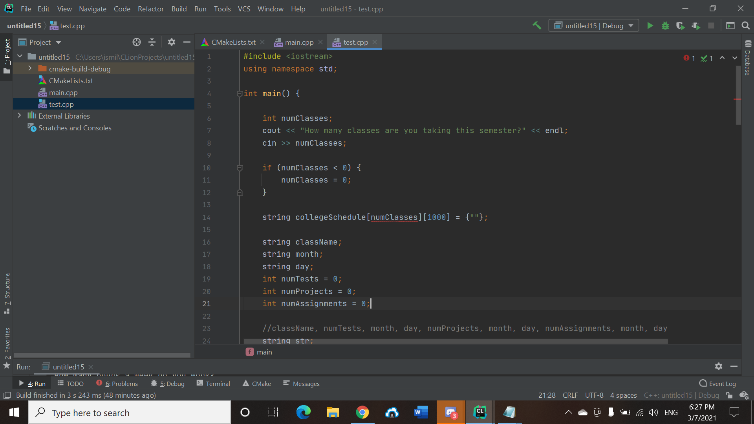Click the Search Everywhere magnifier icon

click(745, 26)
